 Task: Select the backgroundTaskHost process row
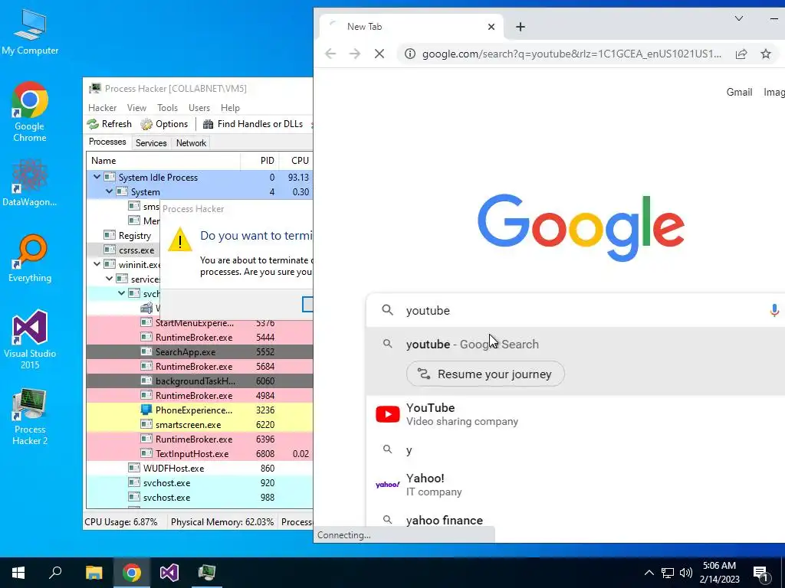[x=200, y=381]
